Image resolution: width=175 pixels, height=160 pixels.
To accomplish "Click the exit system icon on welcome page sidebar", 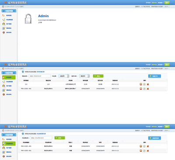I will click(x=3, y=32).
